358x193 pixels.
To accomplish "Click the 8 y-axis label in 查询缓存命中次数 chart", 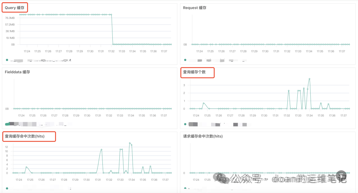I will [x=7, y=156].
